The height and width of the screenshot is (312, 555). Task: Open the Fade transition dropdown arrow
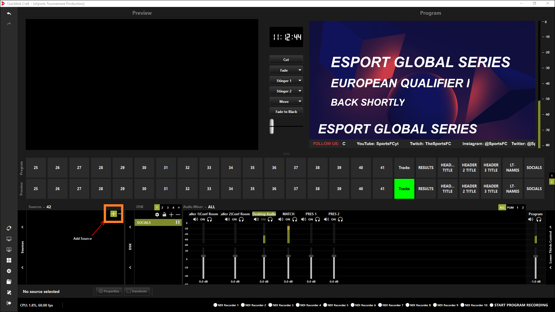click(300, 70)
